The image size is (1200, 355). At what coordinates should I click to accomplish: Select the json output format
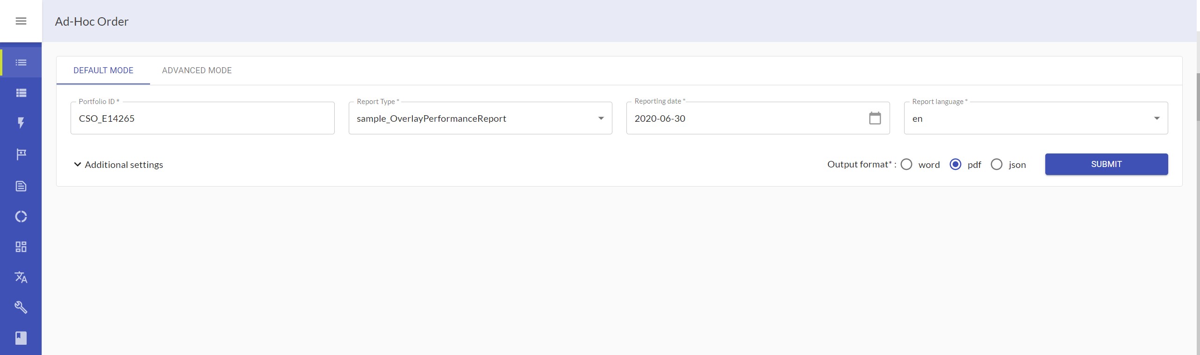tap(996, 165)
